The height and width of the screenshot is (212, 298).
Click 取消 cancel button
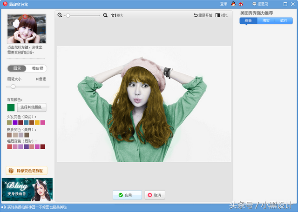(155, 195)
